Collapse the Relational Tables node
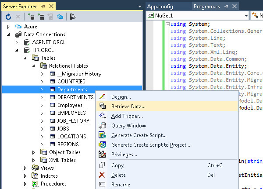 point(33,66)
